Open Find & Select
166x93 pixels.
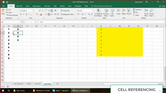[151, 13]
